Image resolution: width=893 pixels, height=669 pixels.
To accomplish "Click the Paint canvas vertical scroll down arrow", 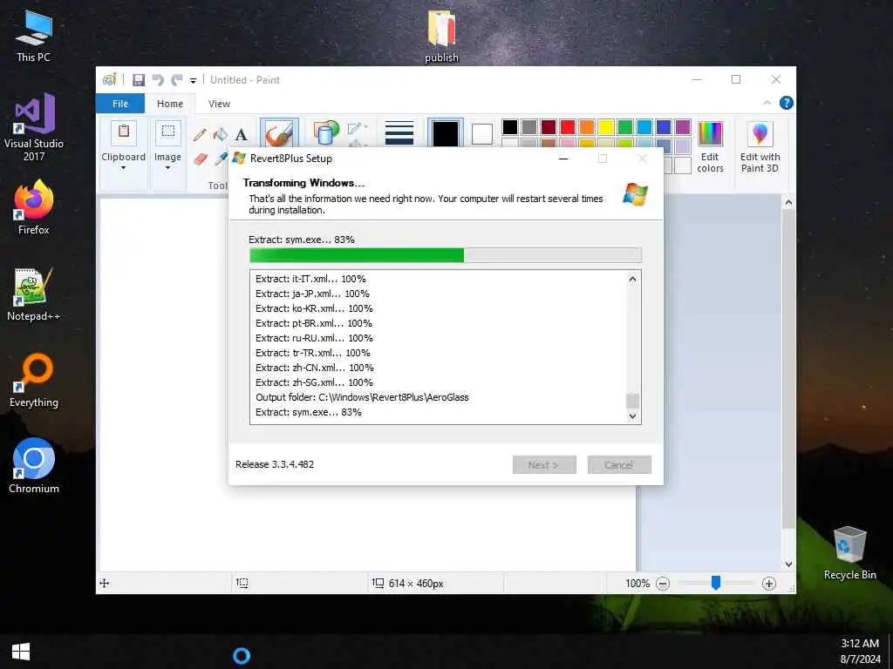I will [x=788, y=564].
